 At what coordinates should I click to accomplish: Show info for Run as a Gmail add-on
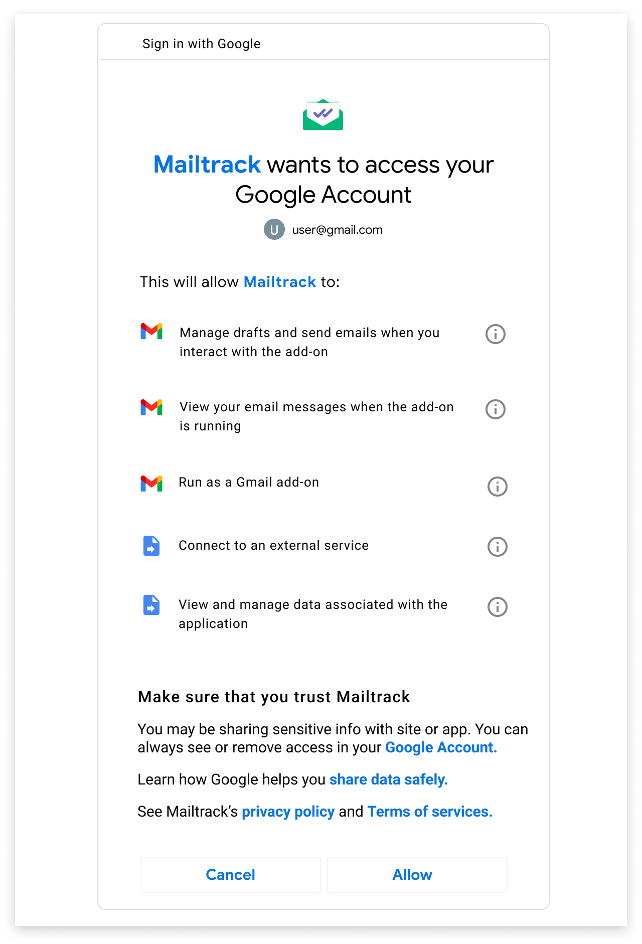tap(498, 487)
